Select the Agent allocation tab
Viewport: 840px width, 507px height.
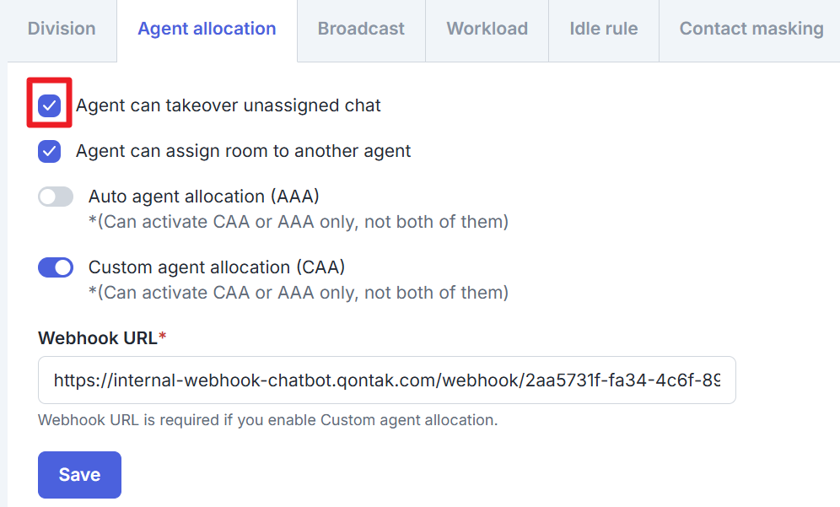pos(207,29)
